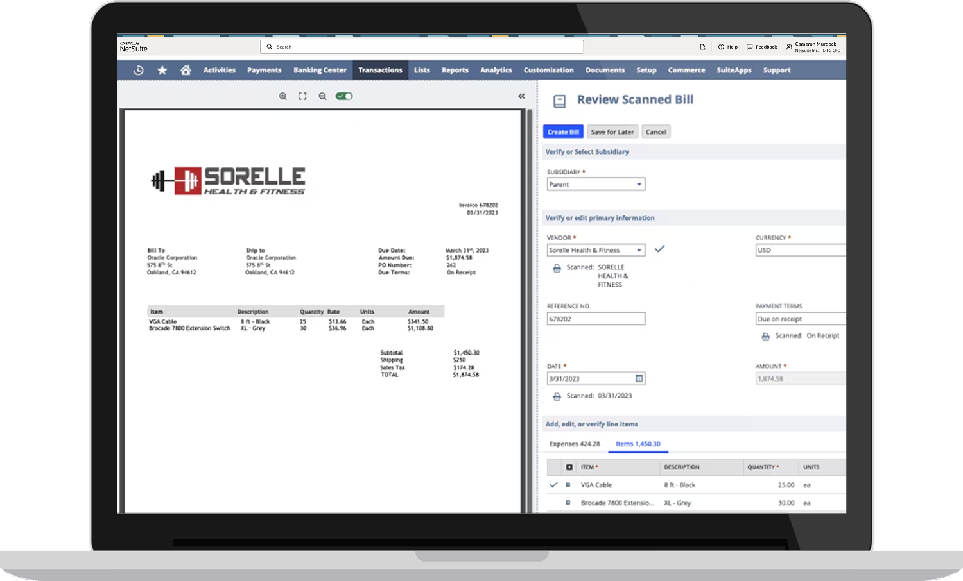Switch to the Expenses 424.28 tab
Screen dimensions: 963x581
575,444
